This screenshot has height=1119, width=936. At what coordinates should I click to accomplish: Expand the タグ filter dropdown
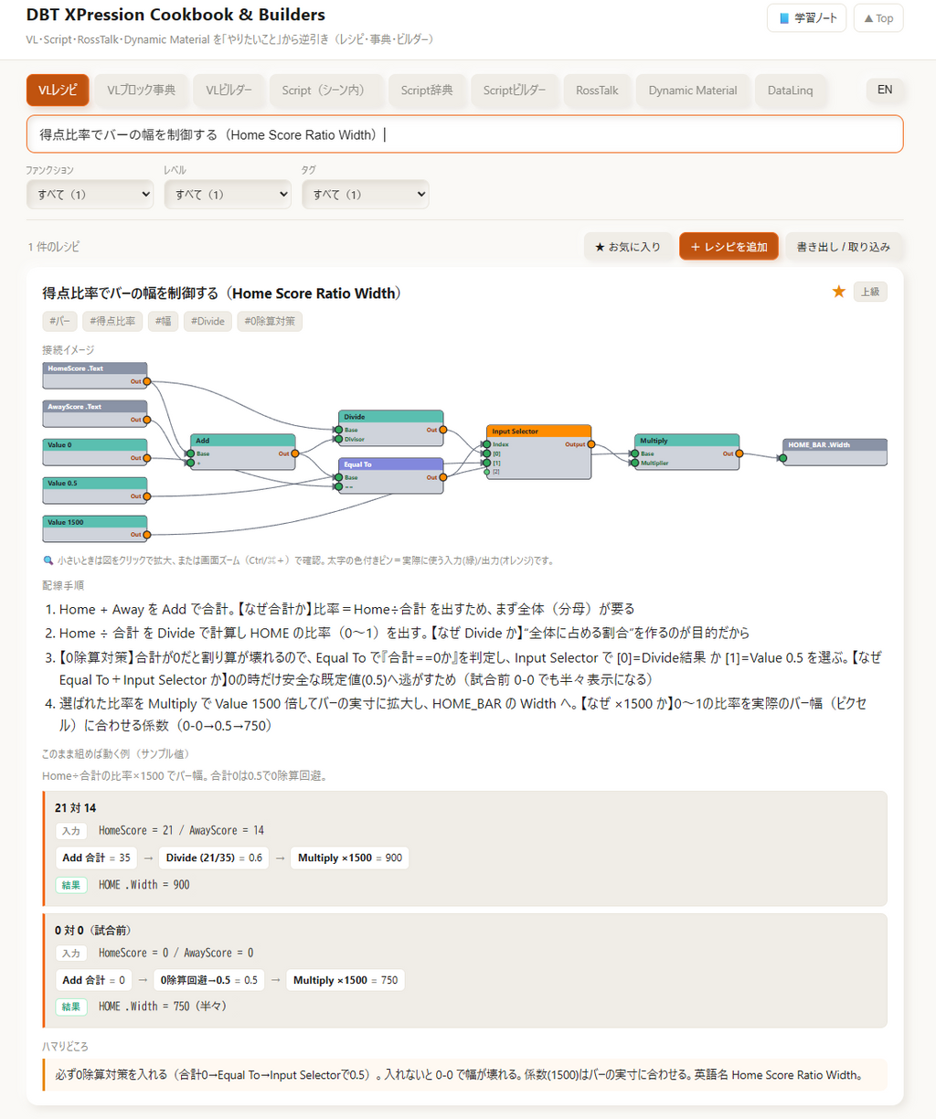pyautogui.click(x=365, y=194)
